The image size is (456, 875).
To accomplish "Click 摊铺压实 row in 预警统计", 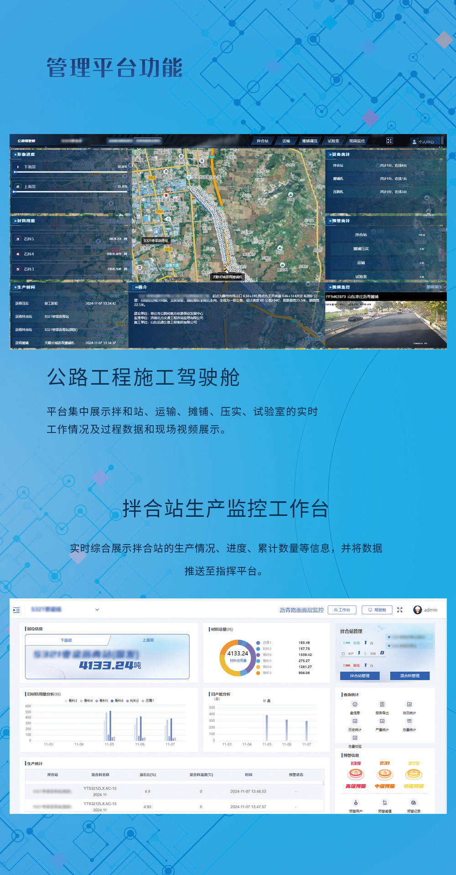I will pos(386,249).
